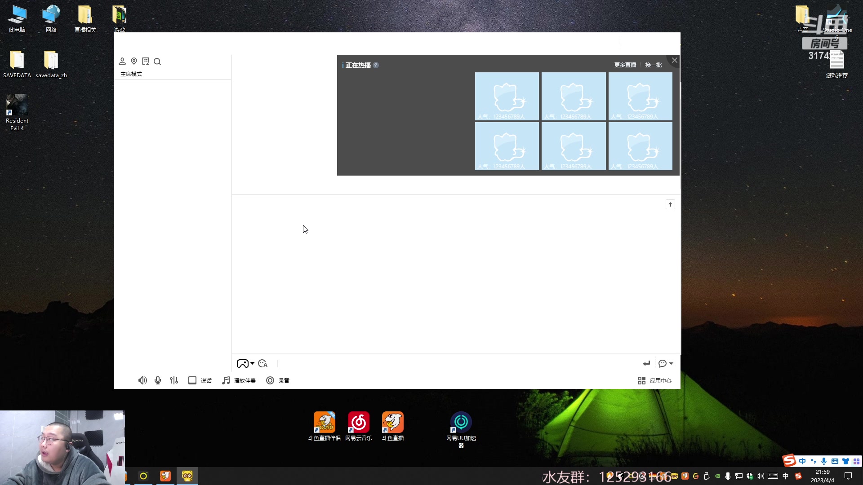Click the search magnifier icon
The width and height of the screenshot is (863, 485).
click(157, 62)
